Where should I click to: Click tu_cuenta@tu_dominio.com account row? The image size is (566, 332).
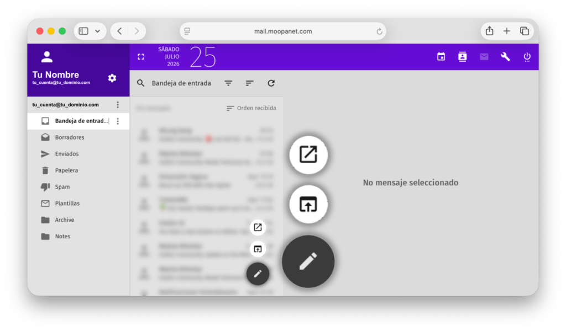coord(78,105)
